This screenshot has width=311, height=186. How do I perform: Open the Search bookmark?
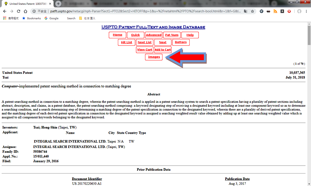(x=71, y=18)
